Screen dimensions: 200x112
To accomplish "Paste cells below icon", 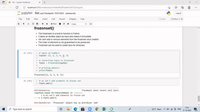I will point(37,24).
